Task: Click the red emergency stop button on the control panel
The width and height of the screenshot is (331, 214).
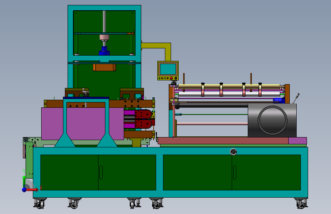Action: (171, 78)
